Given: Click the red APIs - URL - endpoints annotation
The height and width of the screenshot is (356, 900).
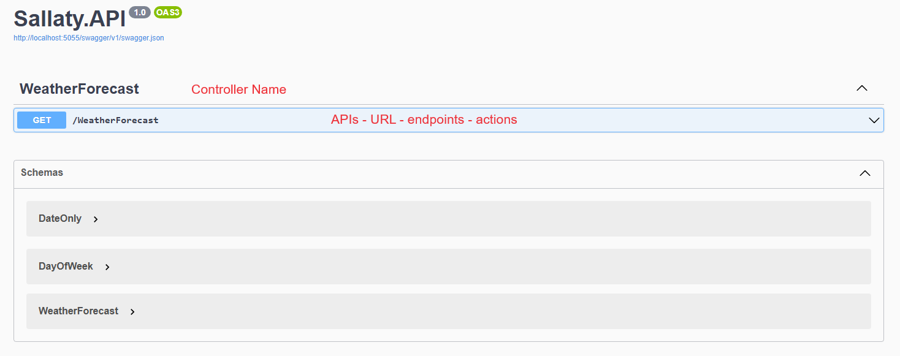Looking at the screenshot, I should pyautogui.click(x=424, y=119).
